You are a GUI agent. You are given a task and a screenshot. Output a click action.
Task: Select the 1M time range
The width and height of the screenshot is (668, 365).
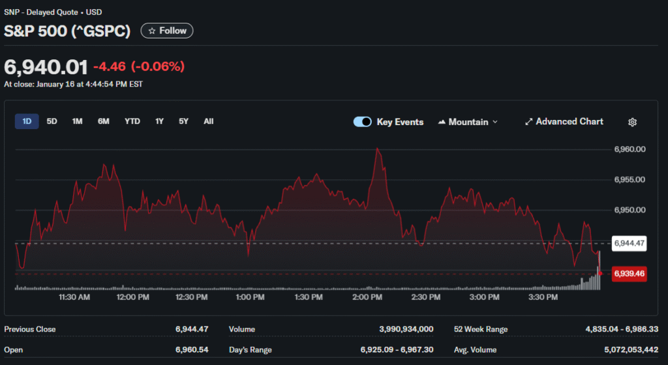(77, 121)
